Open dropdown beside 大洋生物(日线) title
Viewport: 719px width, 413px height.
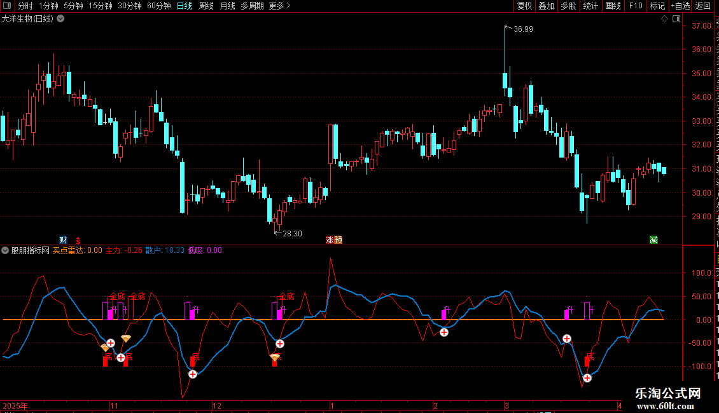point(60,19)
